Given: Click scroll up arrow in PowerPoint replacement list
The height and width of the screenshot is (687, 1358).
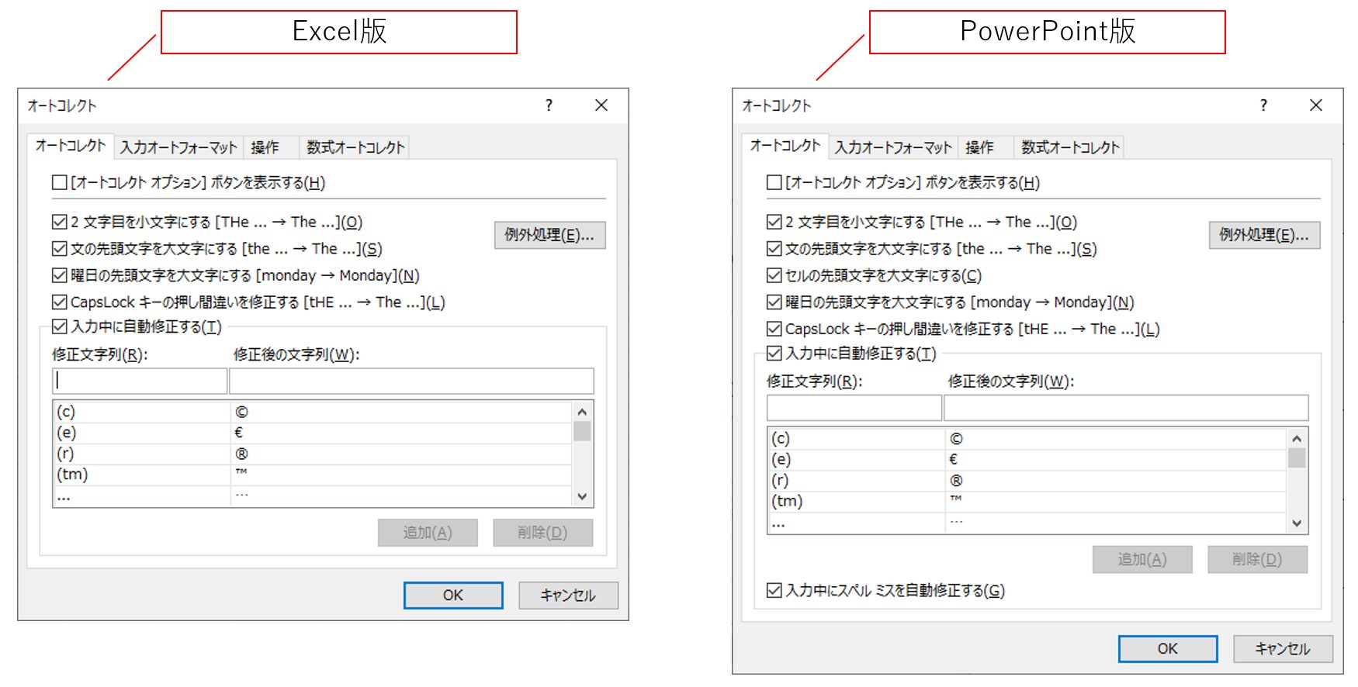Looking at the screenshot, I should (x=1297, y=438).
